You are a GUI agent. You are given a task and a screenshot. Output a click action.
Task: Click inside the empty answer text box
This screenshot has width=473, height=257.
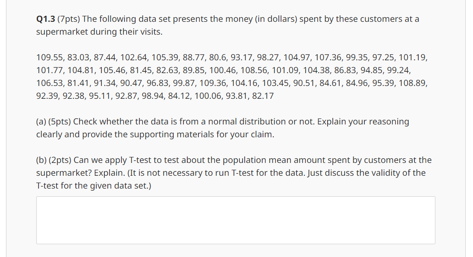click(x=236, y=220)
